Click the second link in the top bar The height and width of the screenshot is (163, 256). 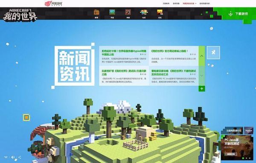pyautogui.click(x=176, y=3)
